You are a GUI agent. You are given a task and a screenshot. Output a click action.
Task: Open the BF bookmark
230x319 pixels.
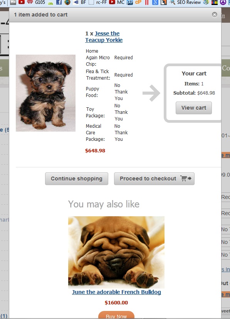[x=79, y=2]
